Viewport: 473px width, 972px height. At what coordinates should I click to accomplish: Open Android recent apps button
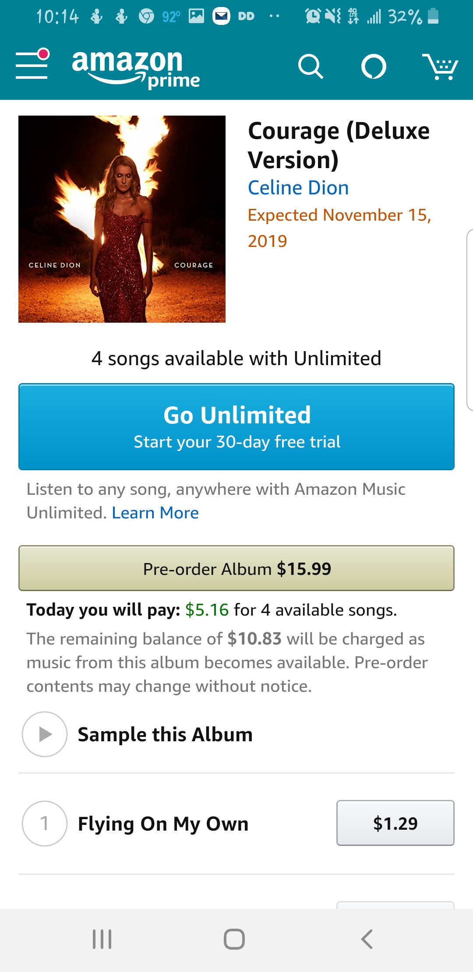coord(102,939)
